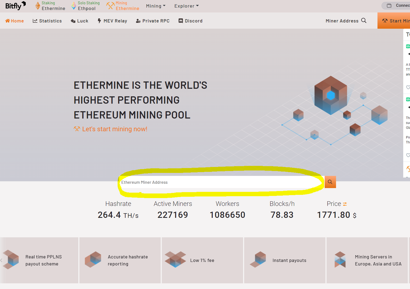This screenshot has width=410, height=289.
Task: Open the Statistics page
Action: [x=47, y=21]
